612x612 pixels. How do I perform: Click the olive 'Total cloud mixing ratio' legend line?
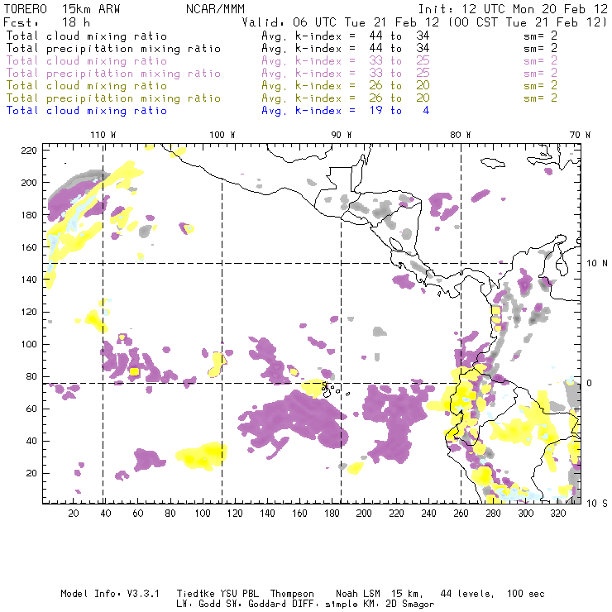click(87, 86)
